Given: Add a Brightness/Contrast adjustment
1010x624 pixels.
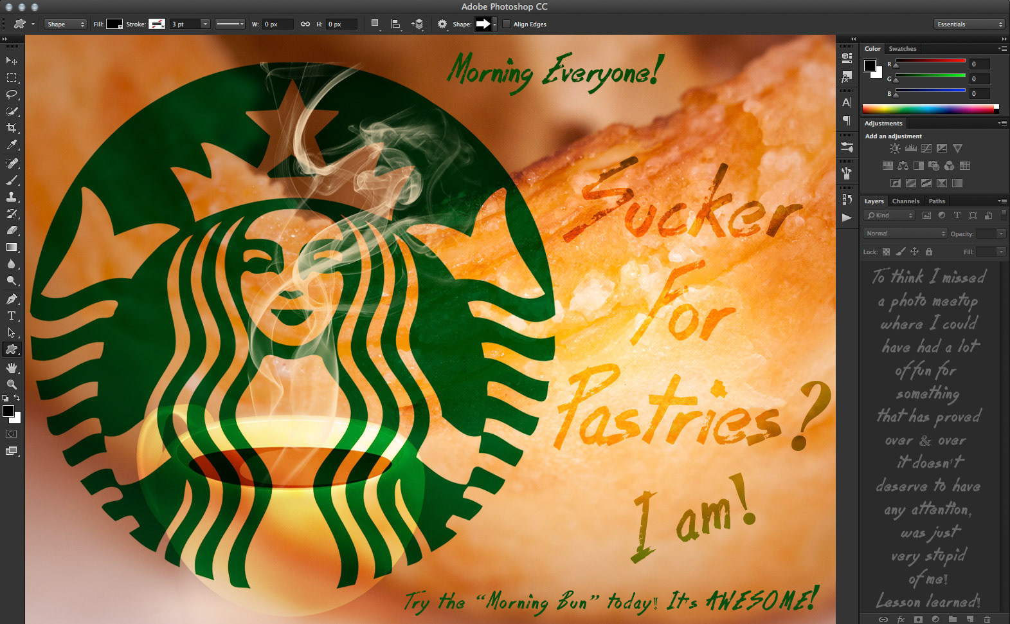Looking at the screenshot, I should [895, 149].
